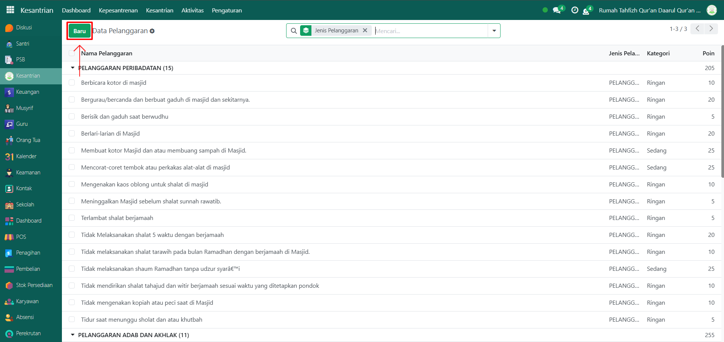724x342 pixels.
Task: Open the POS sidebar icon
Action: pyautogui.click(x=9, y=237)
